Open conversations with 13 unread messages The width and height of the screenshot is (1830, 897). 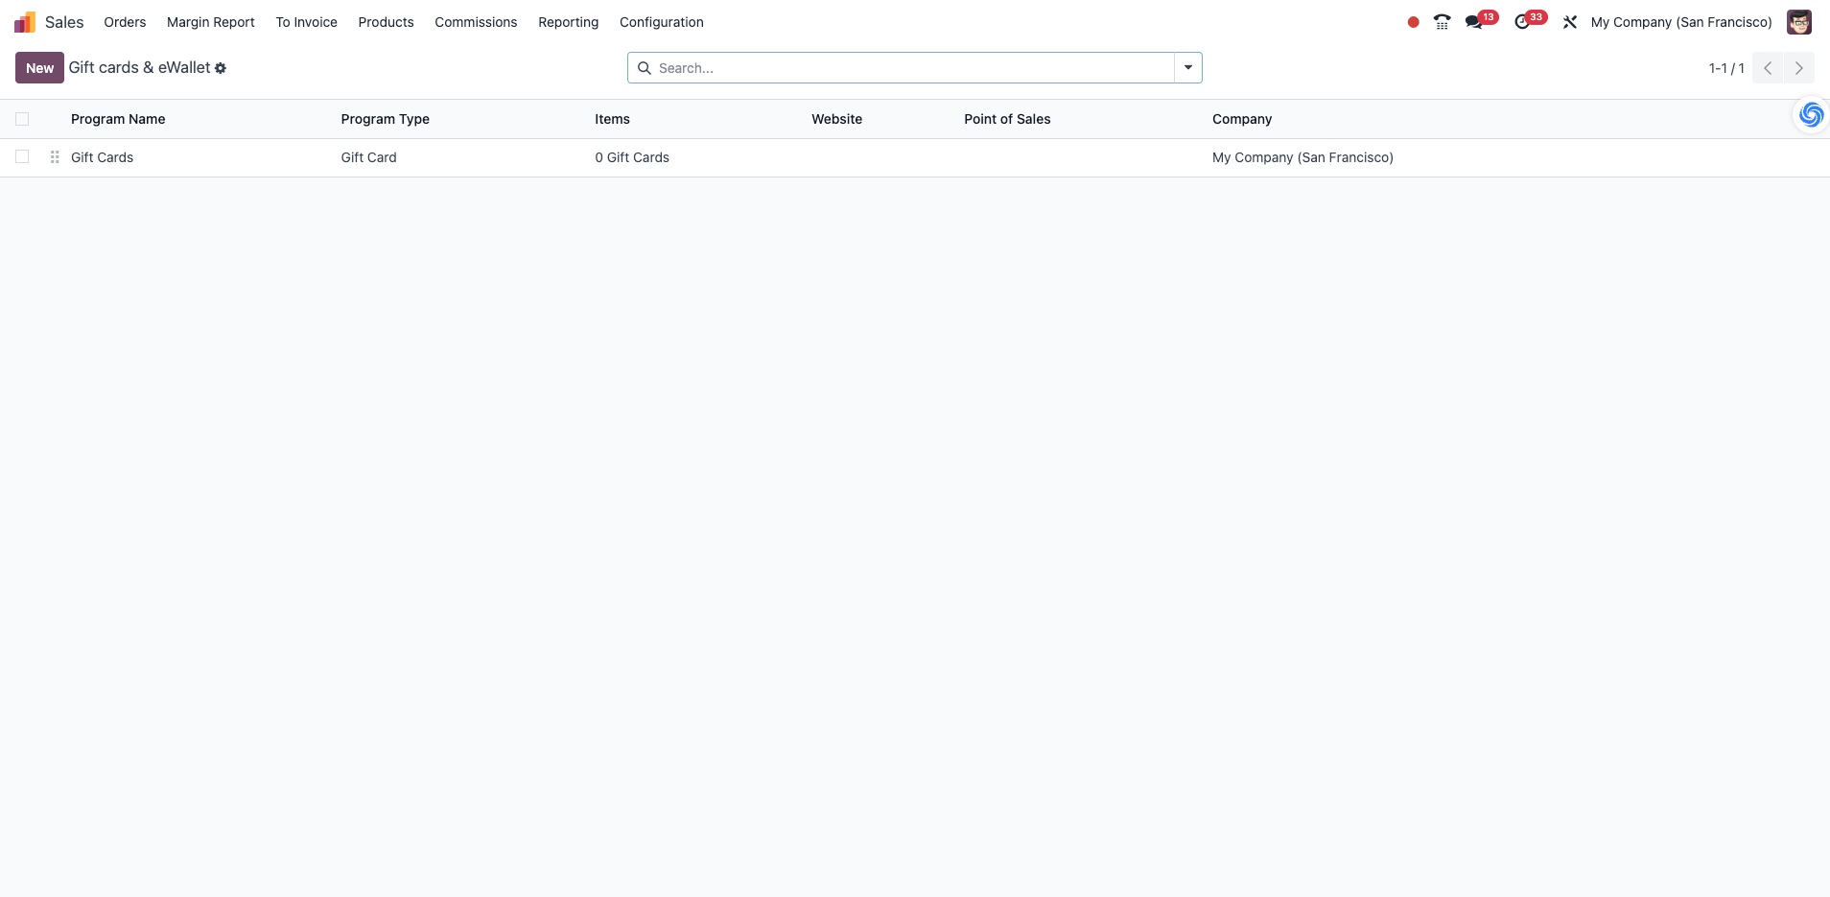pos(1481,20)
